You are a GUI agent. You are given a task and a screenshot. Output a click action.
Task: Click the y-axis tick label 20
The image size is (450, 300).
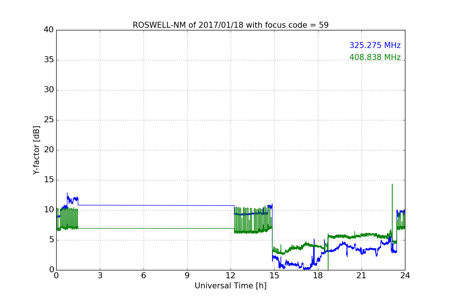click(49, 150)
